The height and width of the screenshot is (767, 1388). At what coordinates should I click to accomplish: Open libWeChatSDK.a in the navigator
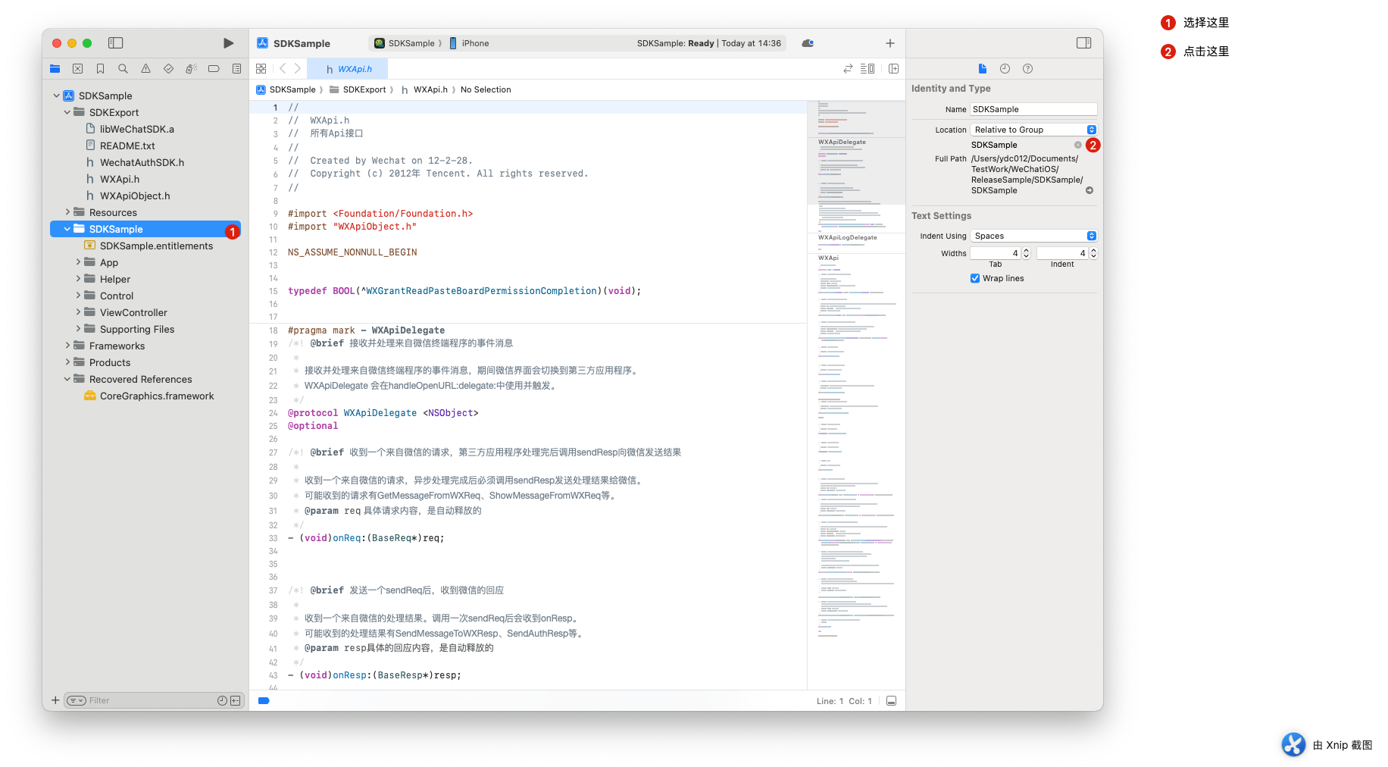coord(137,129)
